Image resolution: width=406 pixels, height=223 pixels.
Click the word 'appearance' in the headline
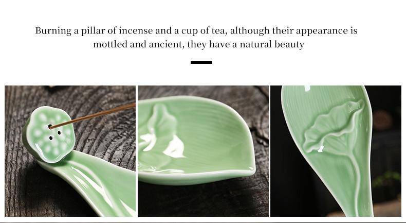point(322,31)
